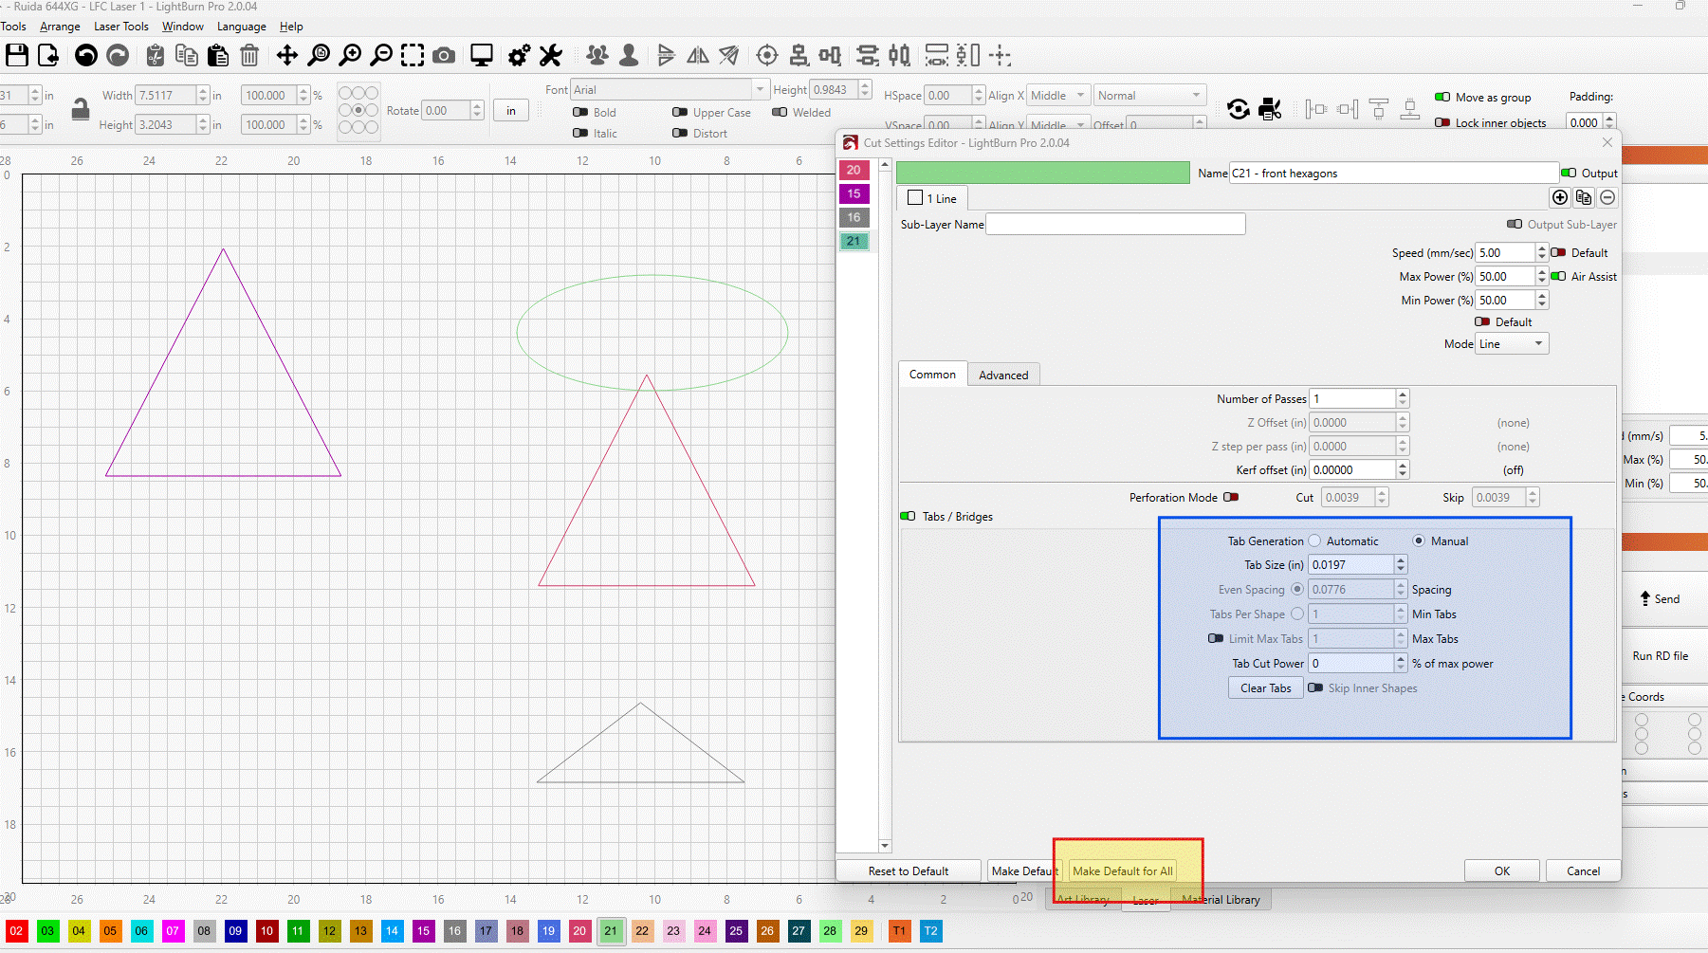Select Automatic tab generation radio button
This screenshot has width=1708, height=953.
click(x=1314, y=541)
